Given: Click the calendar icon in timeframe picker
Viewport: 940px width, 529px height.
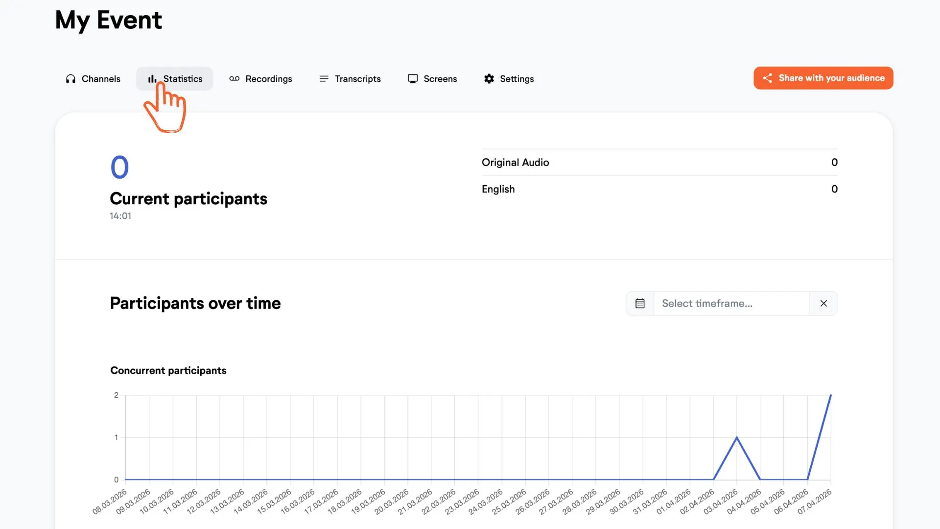Looking at the screenshot, I should tap(640, 304).
